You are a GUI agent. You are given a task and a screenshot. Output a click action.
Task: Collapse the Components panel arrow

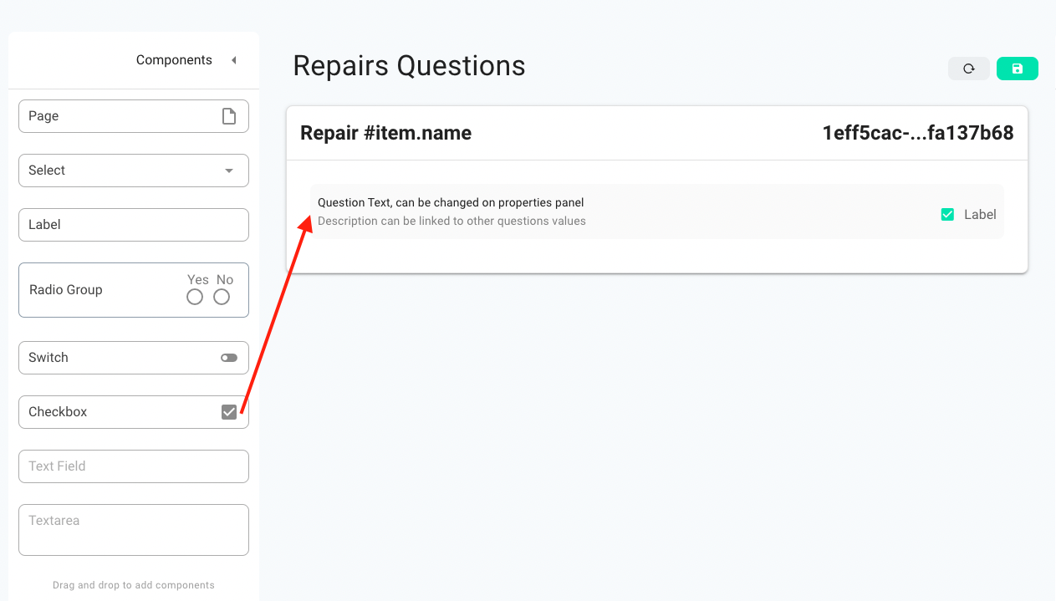click(234, 60)
